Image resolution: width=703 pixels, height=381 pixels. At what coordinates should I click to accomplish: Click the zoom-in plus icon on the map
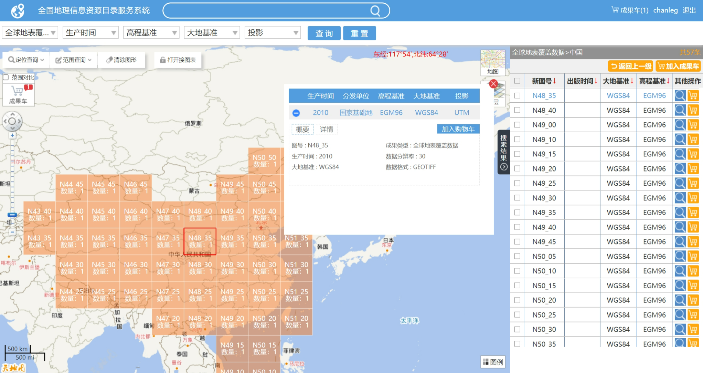(12, 135)
